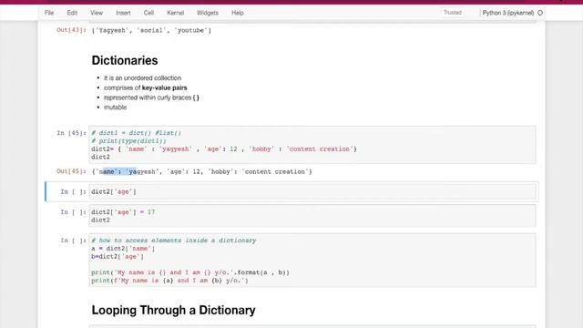The width and height of the screenshot is (583, 328).
Task: Click the 'comprises of key-value pairs' bullet
Action: [146, 87]
